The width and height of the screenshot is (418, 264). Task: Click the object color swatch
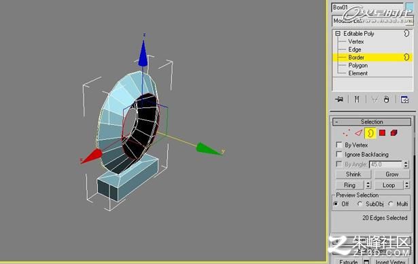(409, 7)
